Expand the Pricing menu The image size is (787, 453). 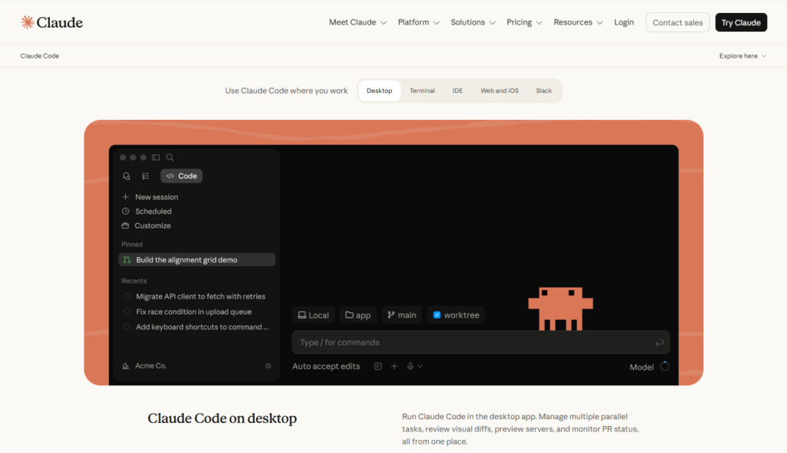tap(524, 22)
